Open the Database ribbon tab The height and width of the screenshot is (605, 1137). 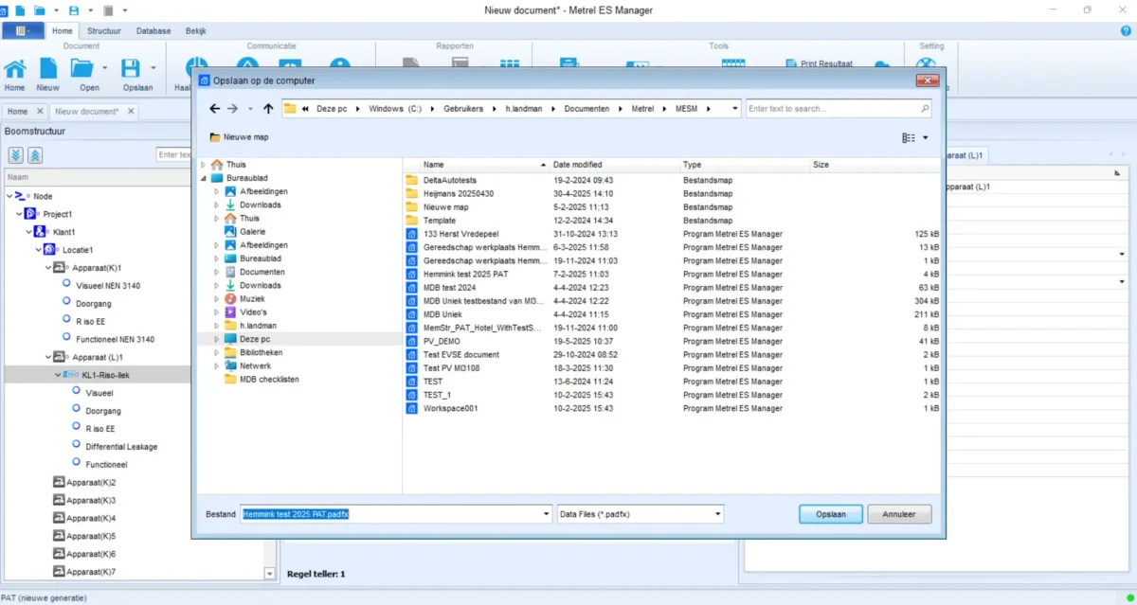coord(153,31)
